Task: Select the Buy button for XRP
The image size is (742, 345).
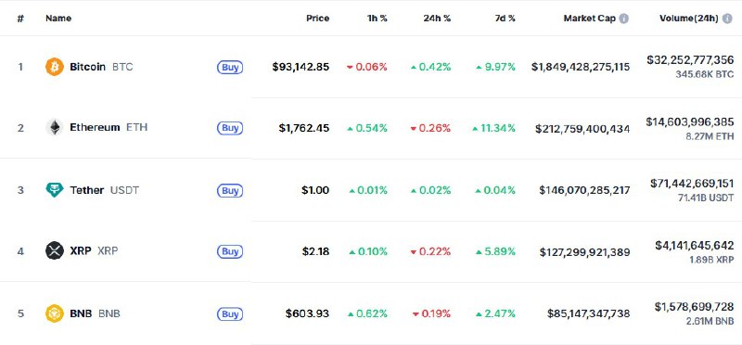Action: pos(230,251)
